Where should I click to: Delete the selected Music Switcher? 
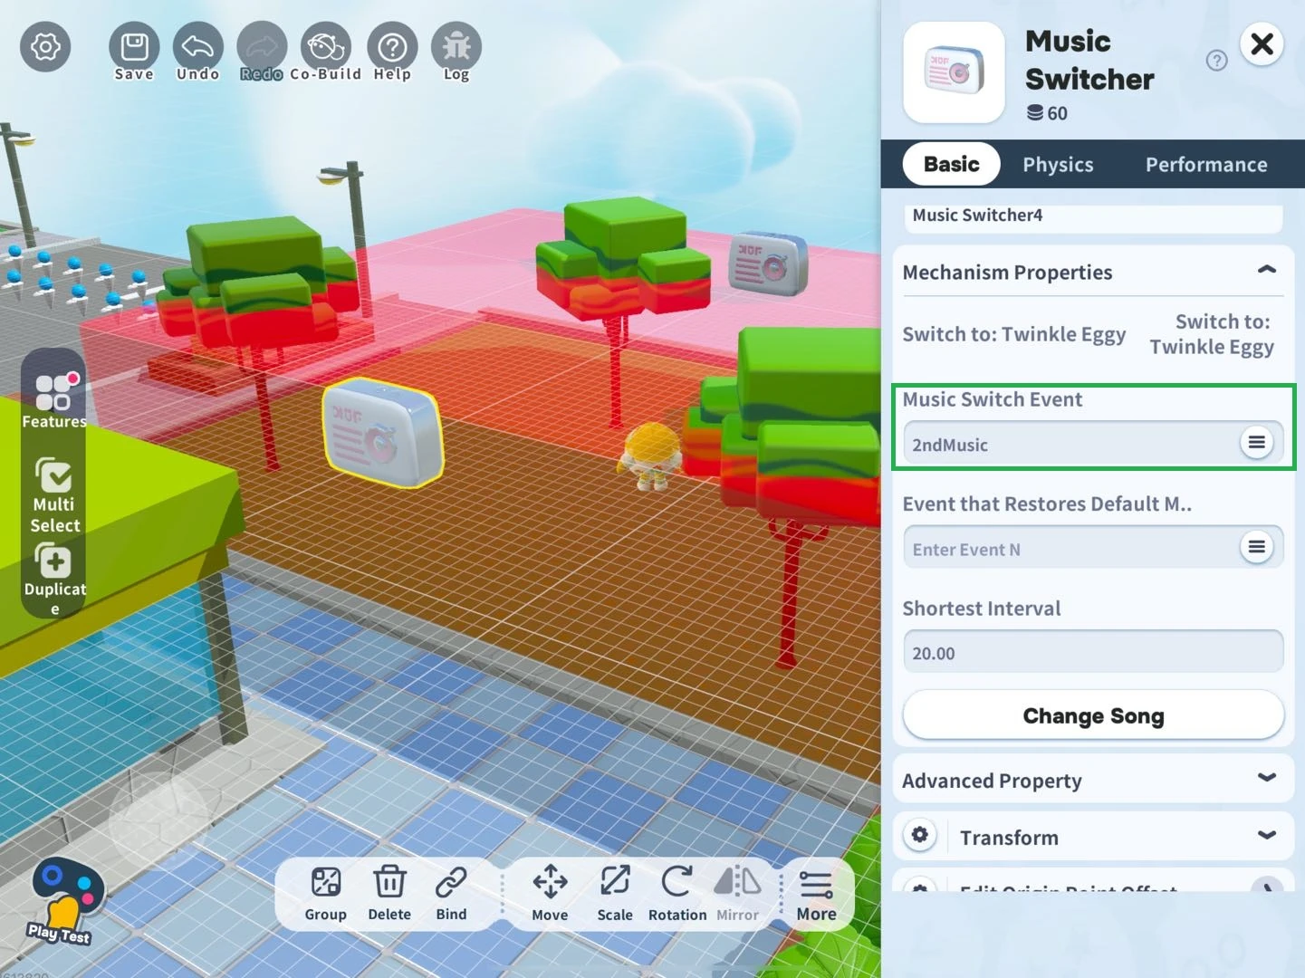pos(389,894)
